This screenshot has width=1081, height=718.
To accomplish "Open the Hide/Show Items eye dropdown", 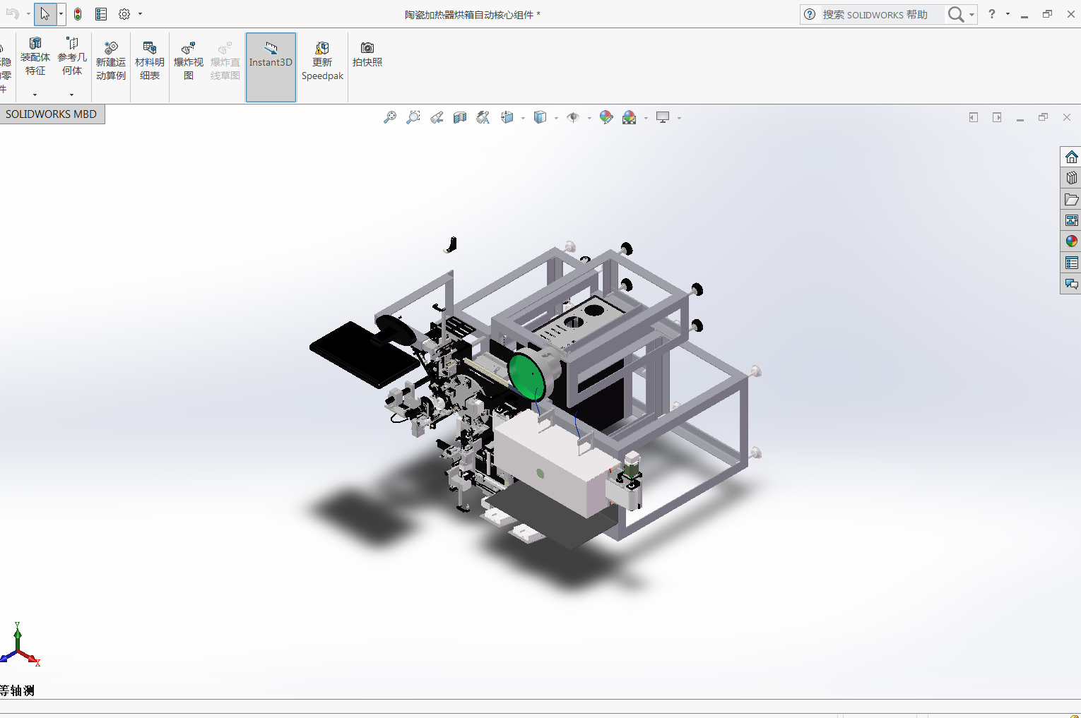I will [589, 119].
